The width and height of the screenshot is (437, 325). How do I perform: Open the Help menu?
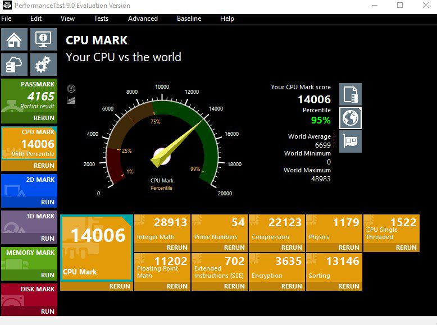coord(227,19)
